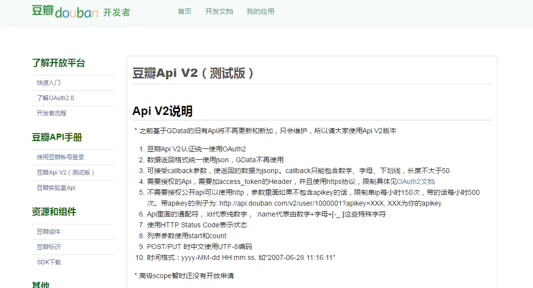Click list item 数据返回格式统一使用json

pyautogui.click(x=215, y=160)
